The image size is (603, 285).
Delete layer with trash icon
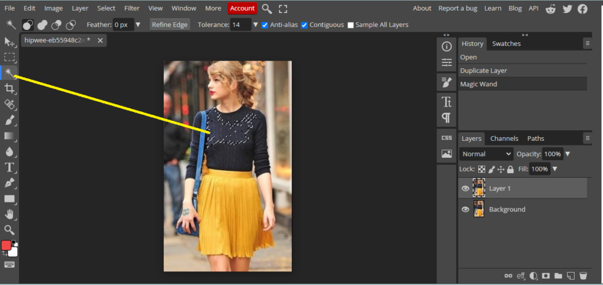click(x=583, y=276)
